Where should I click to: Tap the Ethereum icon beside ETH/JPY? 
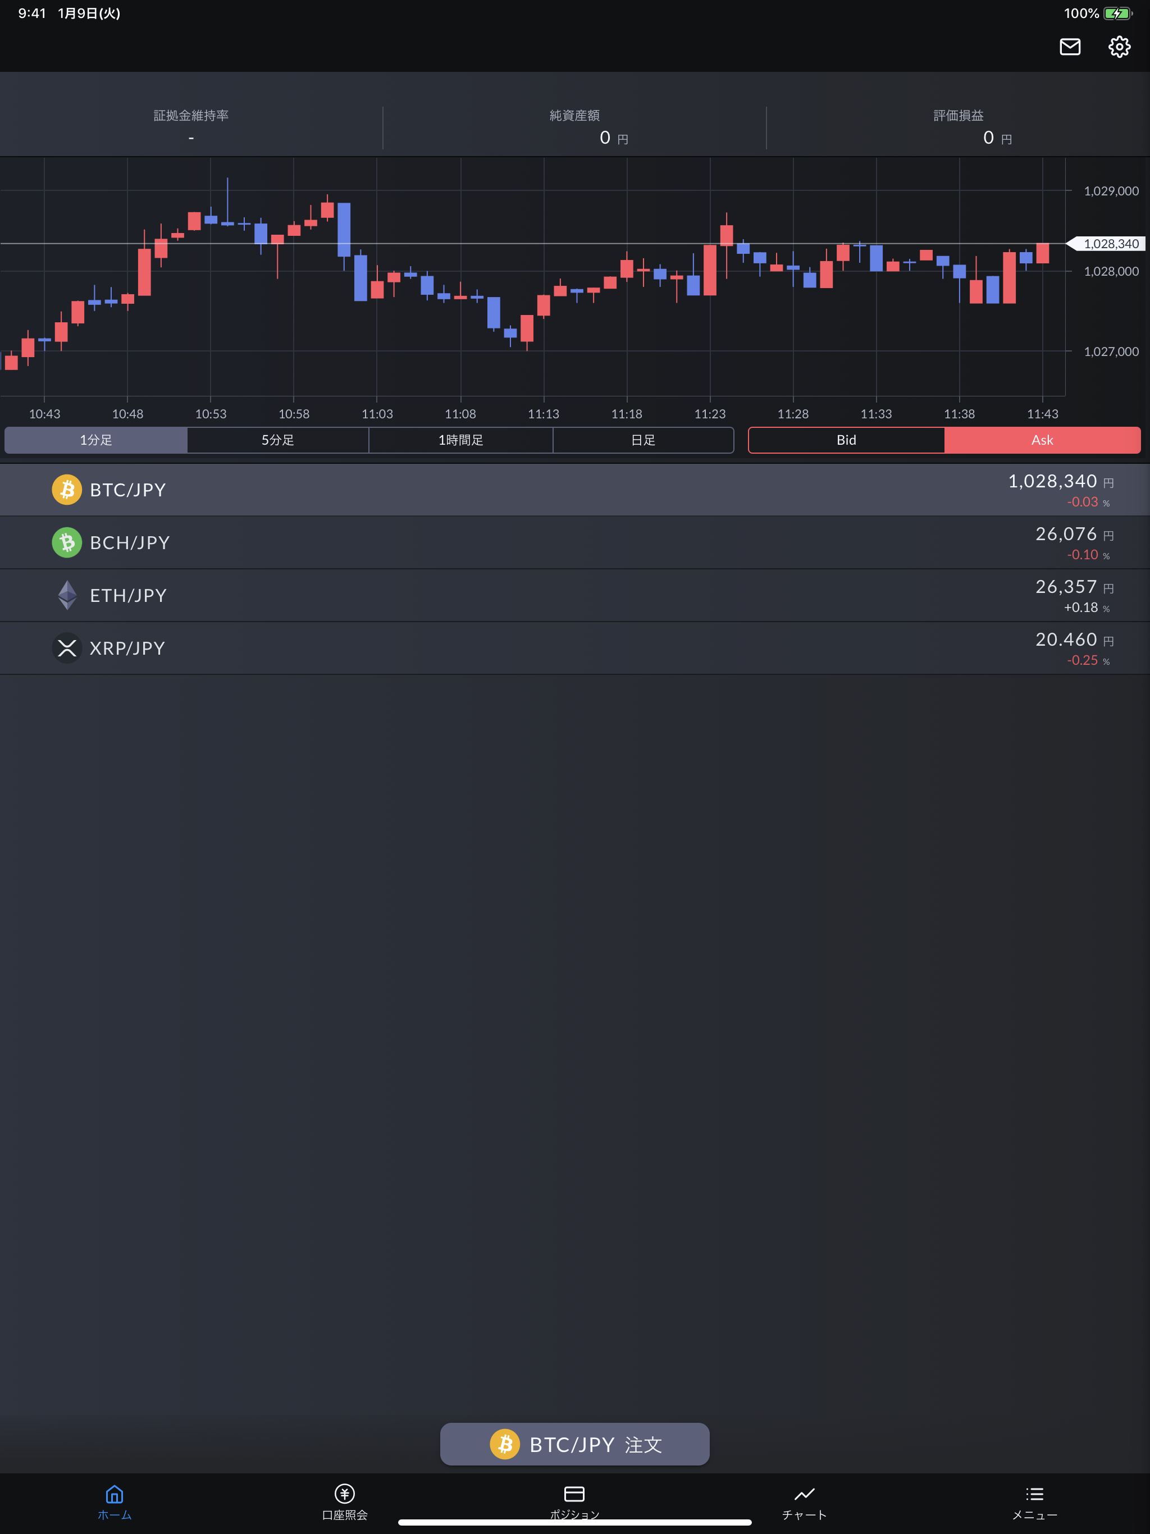click(x=67, y=595)
